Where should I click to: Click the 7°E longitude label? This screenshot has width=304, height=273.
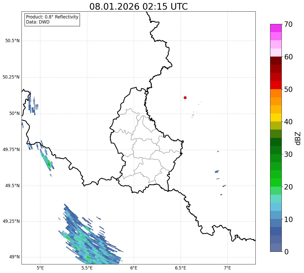[x=227, y=268]
